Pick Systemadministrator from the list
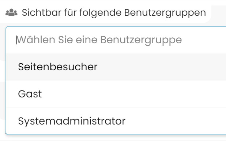Screen dimensions: 226x141 coord(116,121)
